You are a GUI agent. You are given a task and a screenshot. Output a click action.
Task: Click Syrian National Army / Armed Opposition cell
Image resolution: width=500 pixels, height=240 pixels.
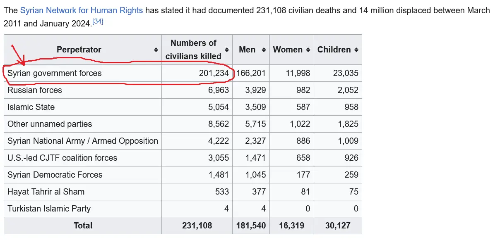tap(82, 141)
